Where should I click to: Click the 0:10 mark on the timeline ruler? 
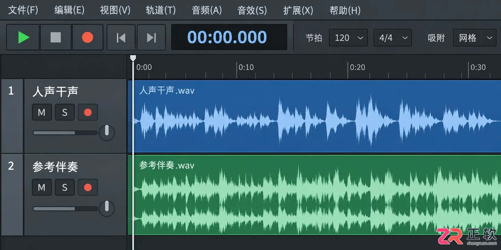tap(246, 67)
